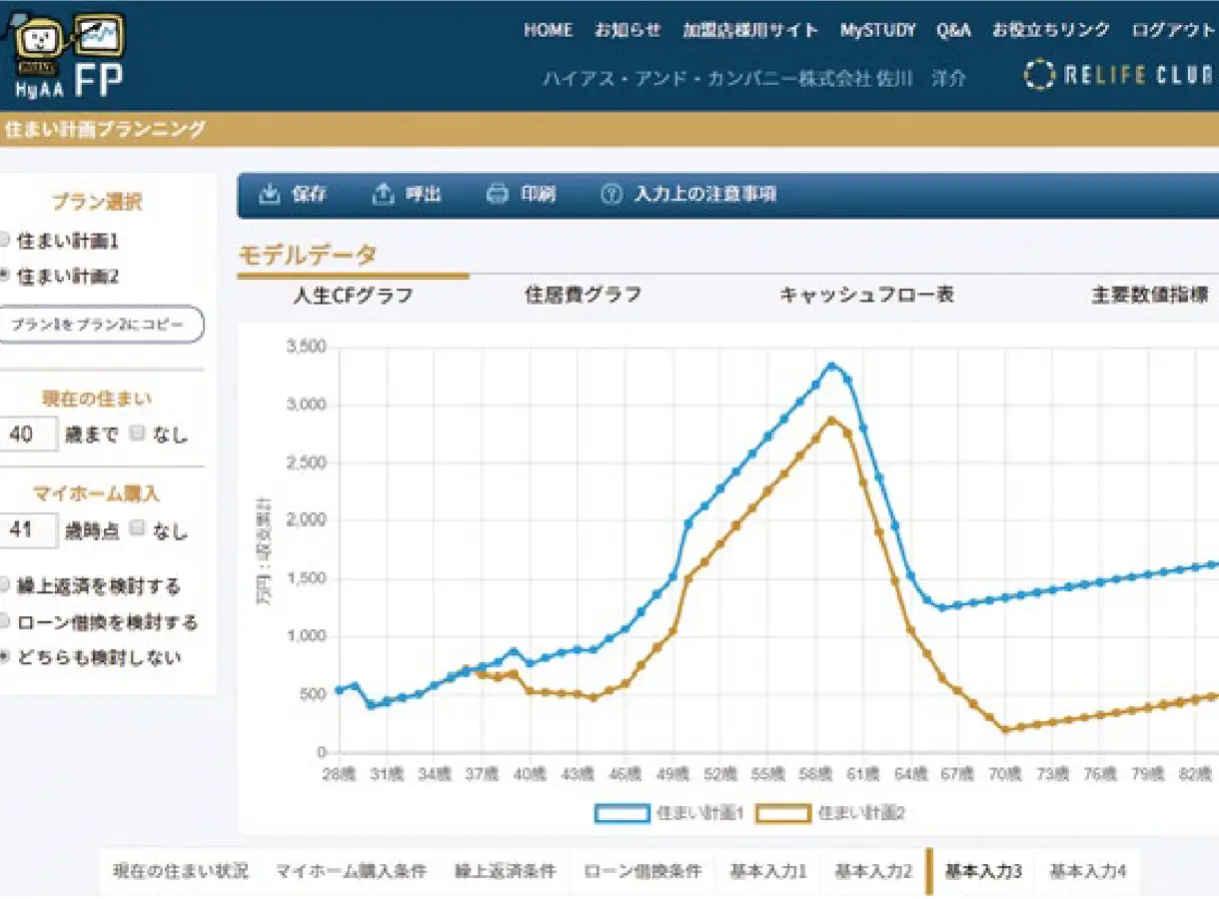Click HOME in the top navigation

coord(548,30)
